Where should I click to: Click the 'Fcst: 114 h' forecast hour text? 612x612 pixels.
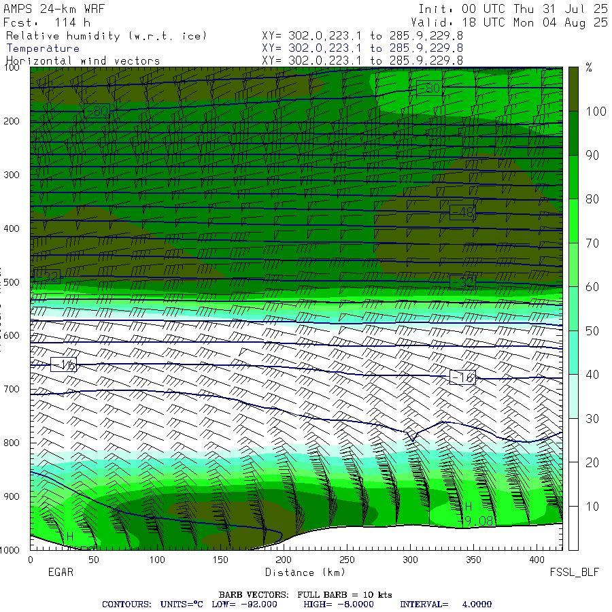pos(47,22)
